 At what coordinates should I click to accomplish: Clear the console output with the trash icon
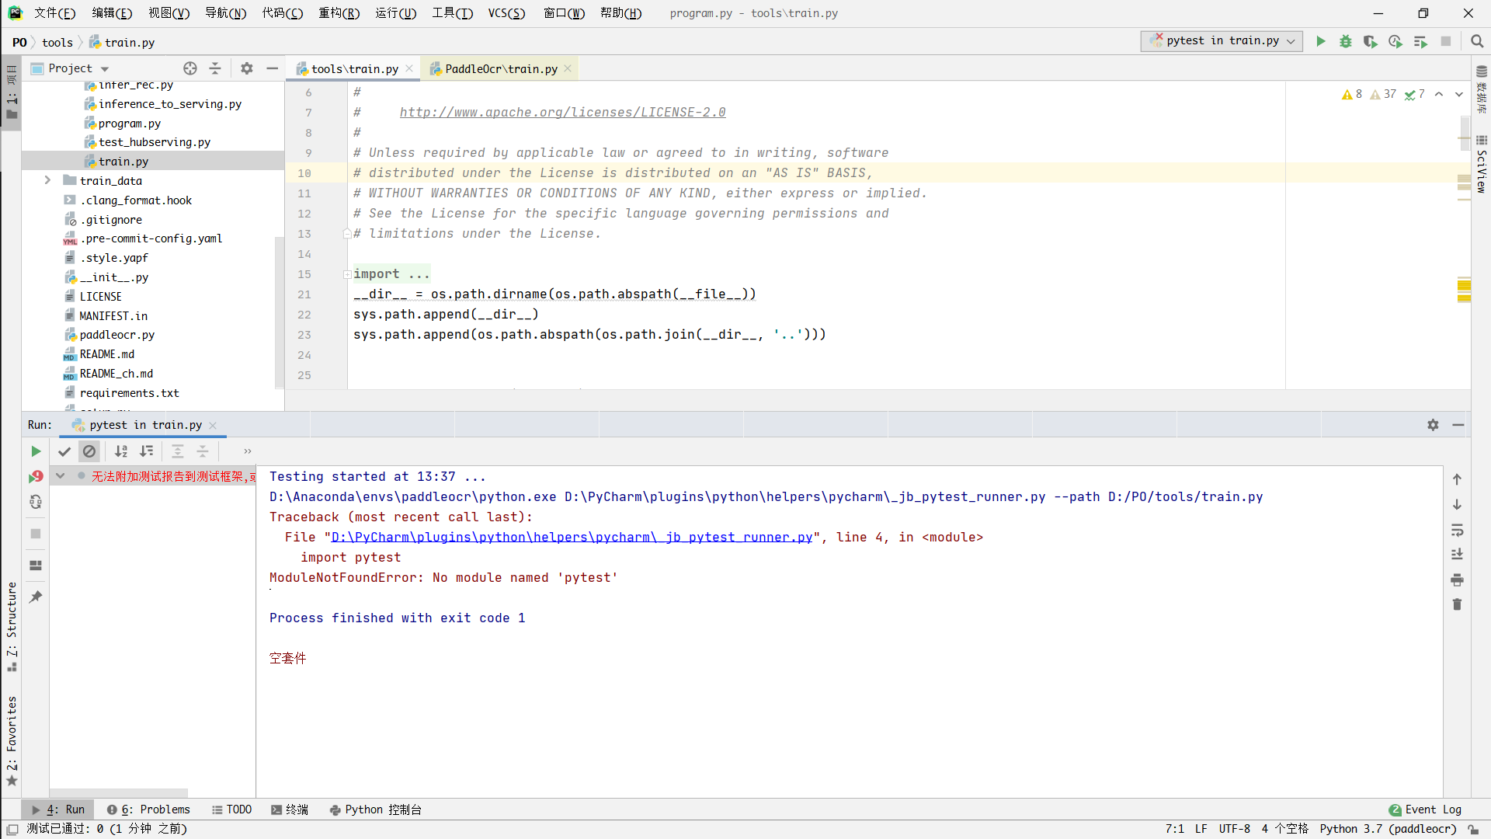point(1457,604)
